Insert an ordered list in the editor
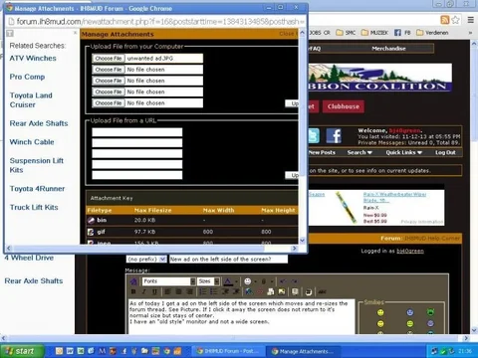The height and width of the screenshot is (358, 478). coord(203,291)
